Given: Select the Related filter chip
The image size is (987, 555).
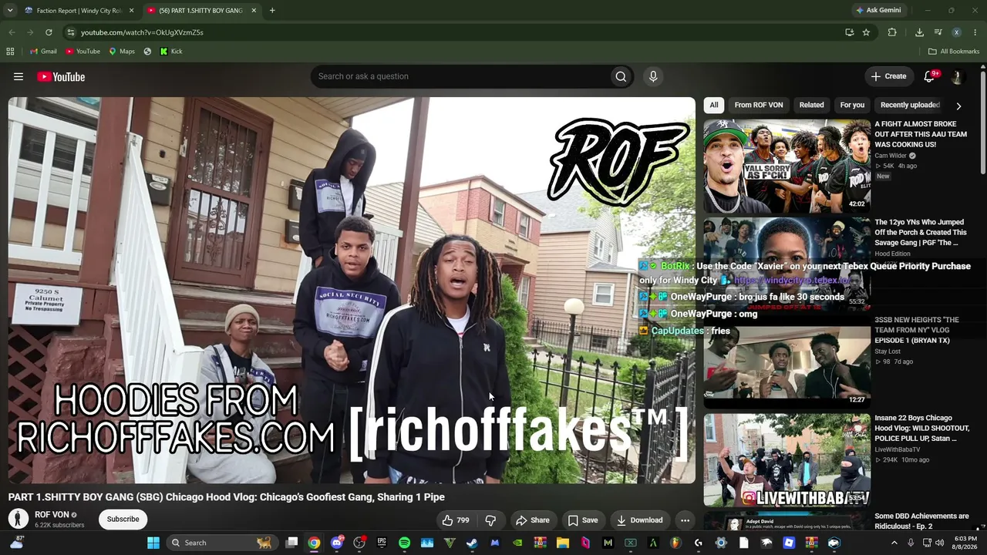Looking at the screenshot, I should 811,105.
